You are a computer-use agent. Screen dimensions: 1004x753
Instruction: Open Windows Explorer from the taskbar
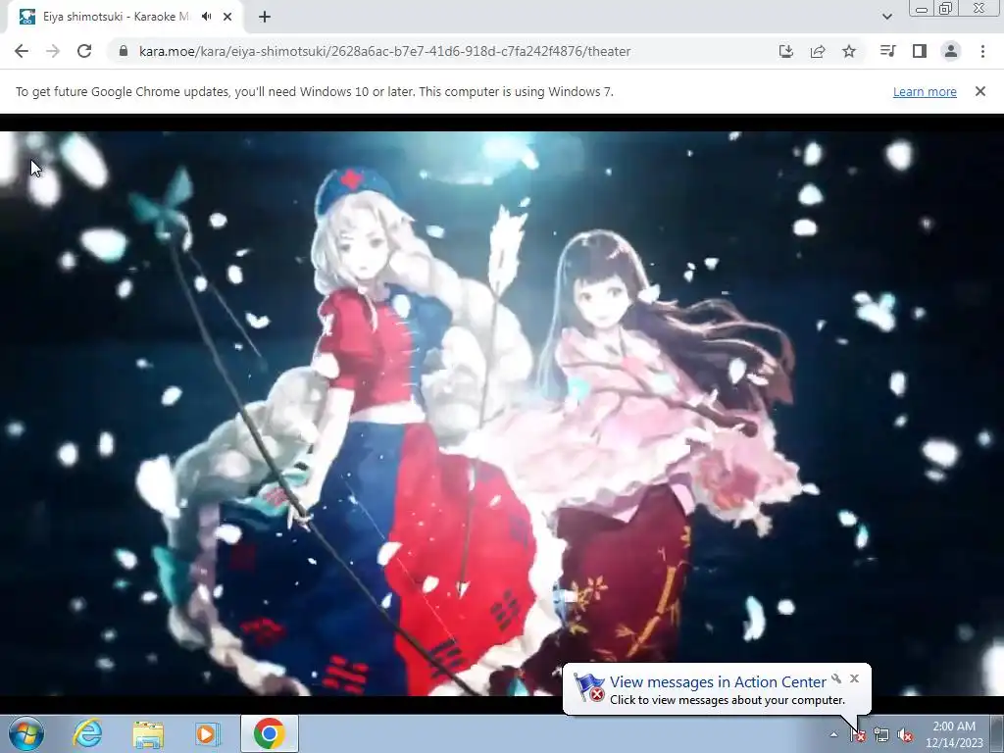tap(148, 733)
